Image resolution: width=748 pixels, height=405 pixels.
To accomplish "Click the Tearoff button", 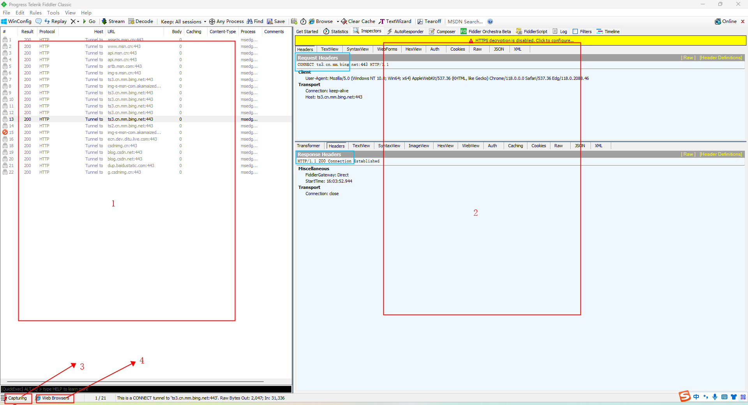I will pos(429,21).
